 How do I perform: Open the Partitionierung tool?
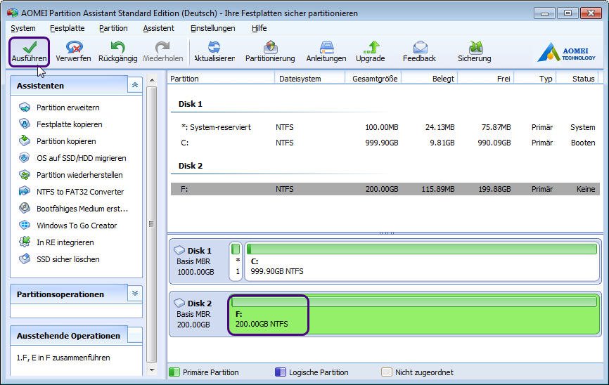270,52
